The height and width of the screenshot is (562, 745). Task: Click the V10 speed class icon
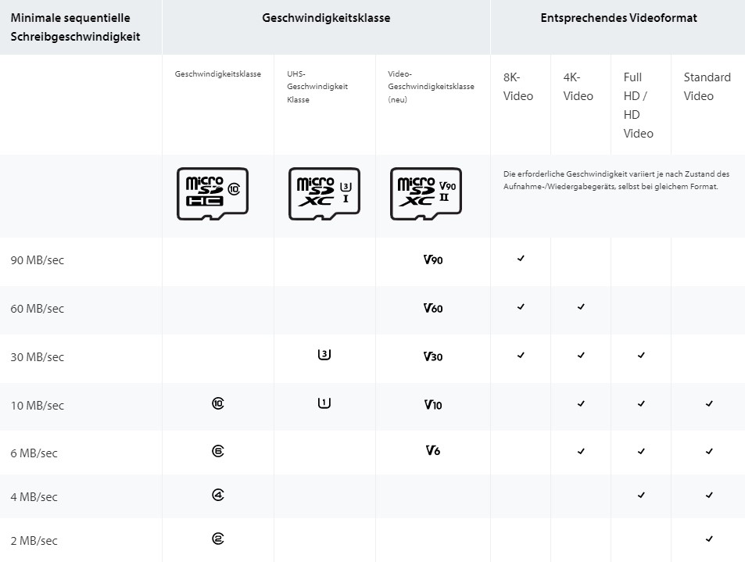[433, 405]
